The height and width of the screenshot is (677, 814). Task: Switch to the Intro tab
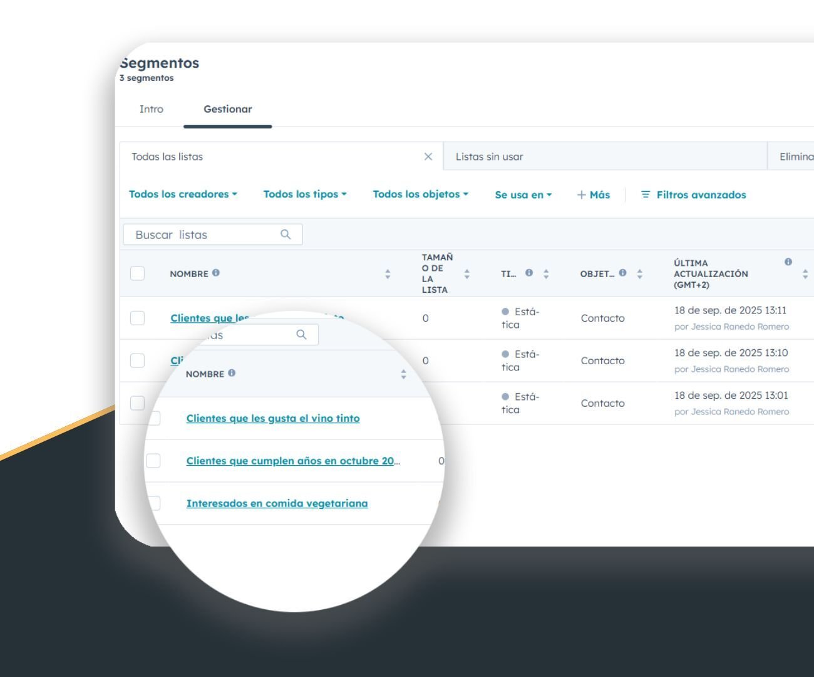(151, 109)
